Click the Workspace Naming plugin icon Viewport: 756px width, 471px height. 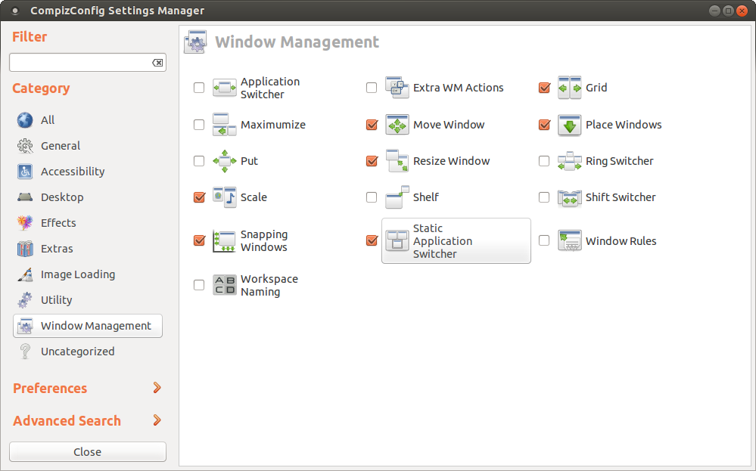tap(225, 285)
